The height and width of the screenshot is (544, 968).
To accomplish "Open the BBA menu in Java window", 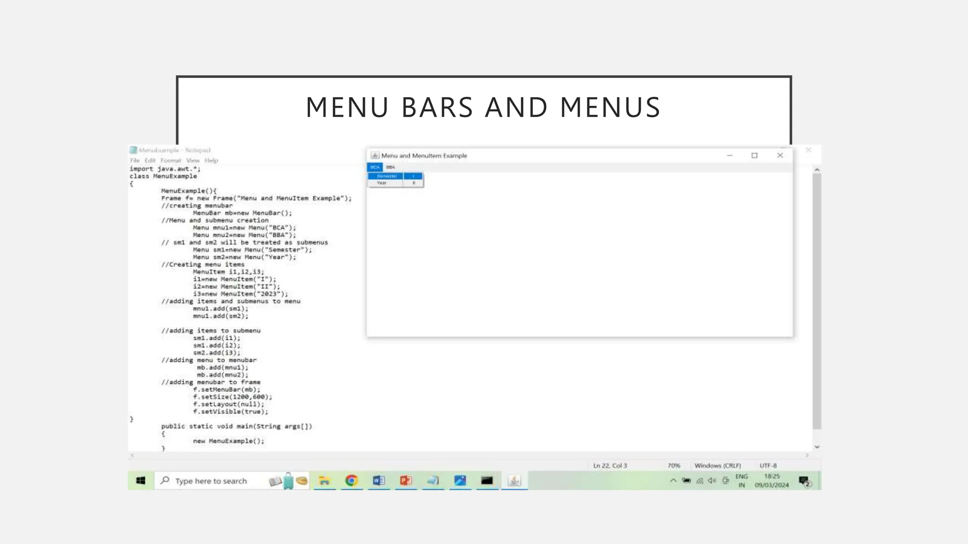I will point(390,167).
